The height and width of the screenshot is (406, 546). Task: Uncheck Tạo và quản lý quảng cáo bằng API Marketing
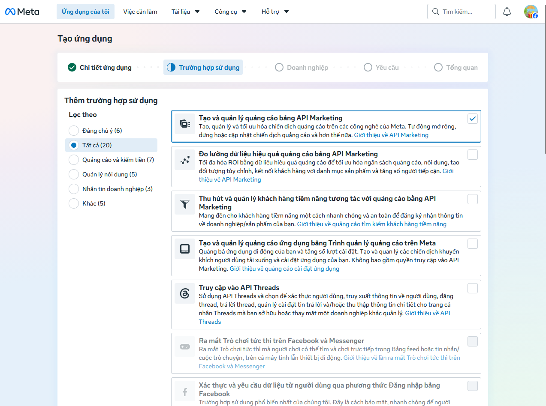click(473, 119)
